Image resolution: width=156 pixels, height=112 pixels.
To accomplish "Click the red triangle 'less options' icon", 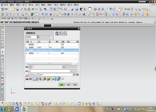I will pos(27,79).
